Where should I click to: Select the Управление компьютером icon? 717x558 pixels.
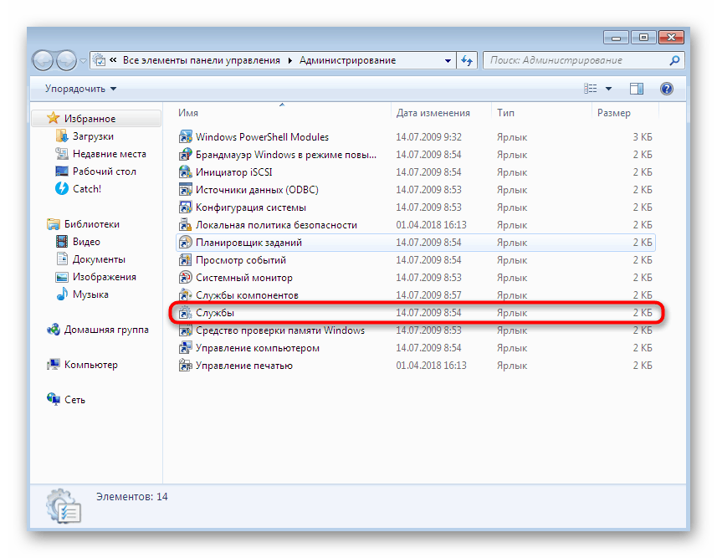(x=185, y=348)
